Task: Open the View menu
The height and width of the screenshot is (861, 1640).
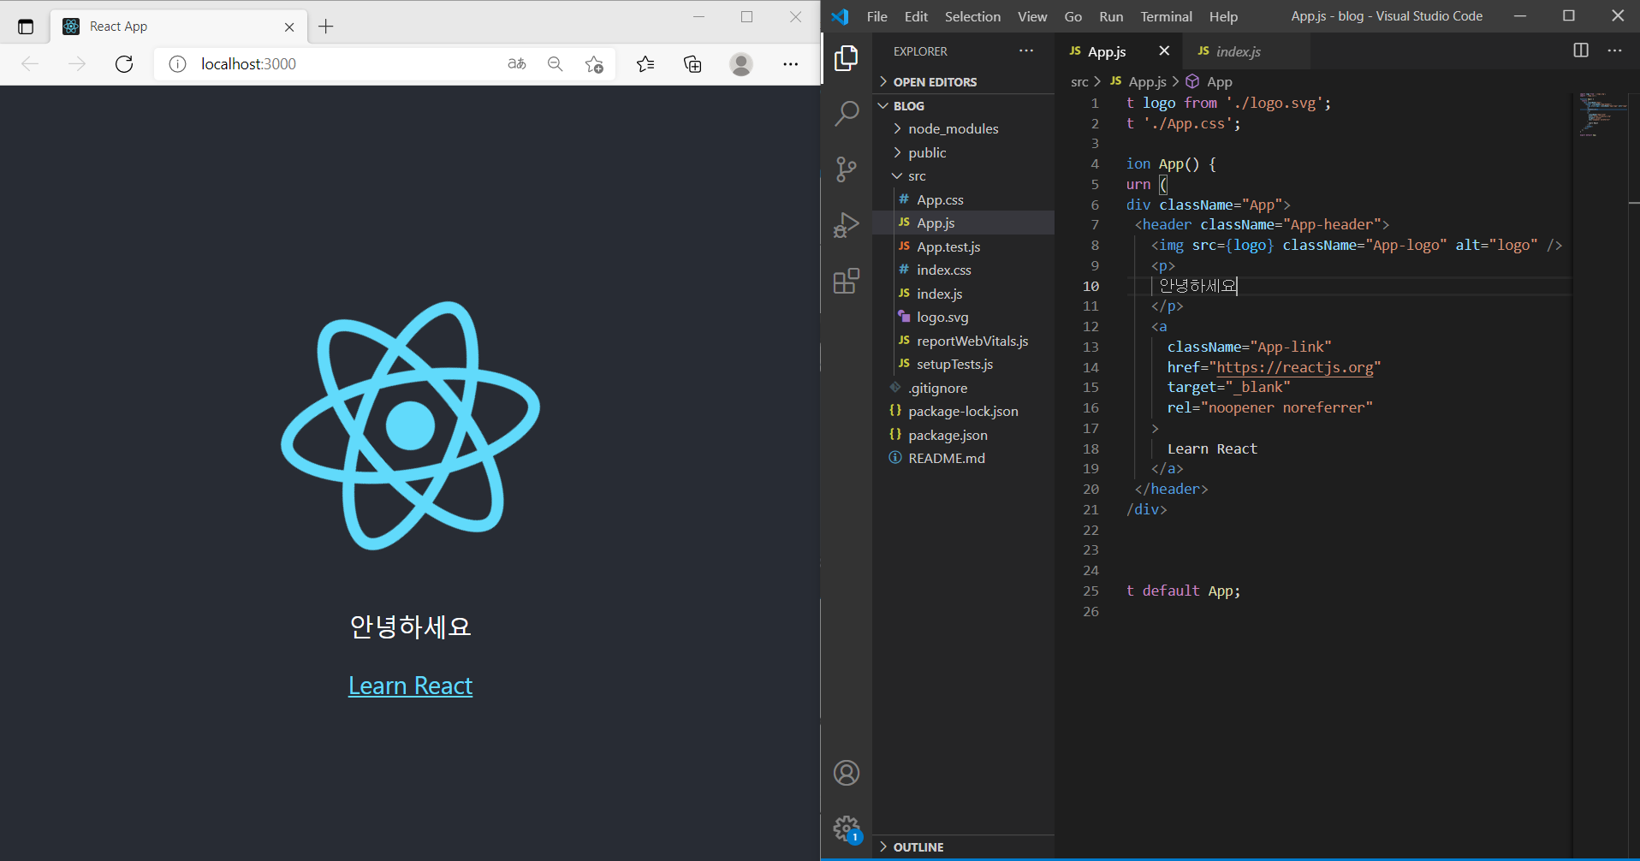Action: click(x=1032, y=16)
